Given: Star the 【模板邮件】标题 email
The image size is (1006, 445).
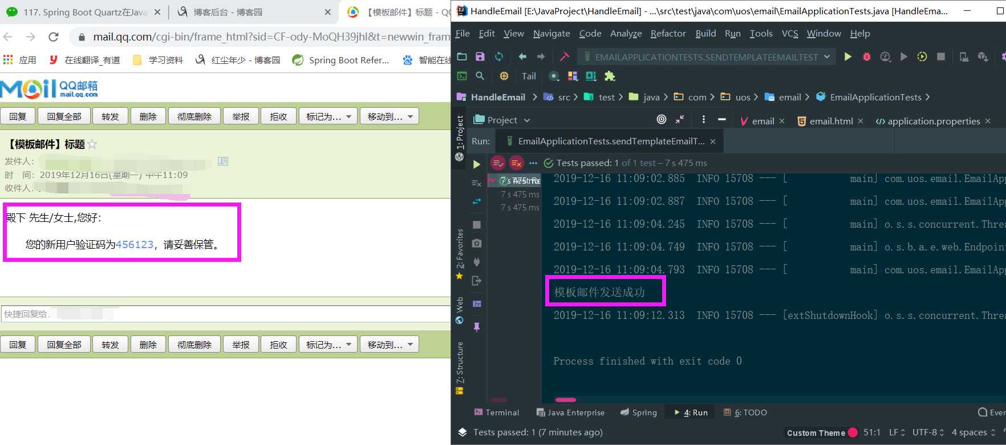Looking at the screenshot, I should 92,144.
